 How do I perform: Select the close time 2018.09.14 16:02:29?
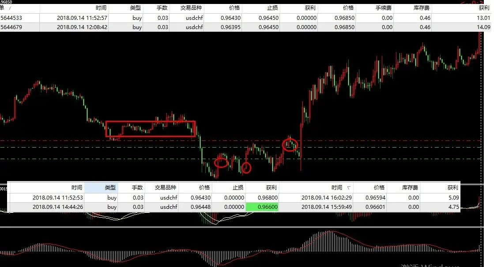coord(327,197)
